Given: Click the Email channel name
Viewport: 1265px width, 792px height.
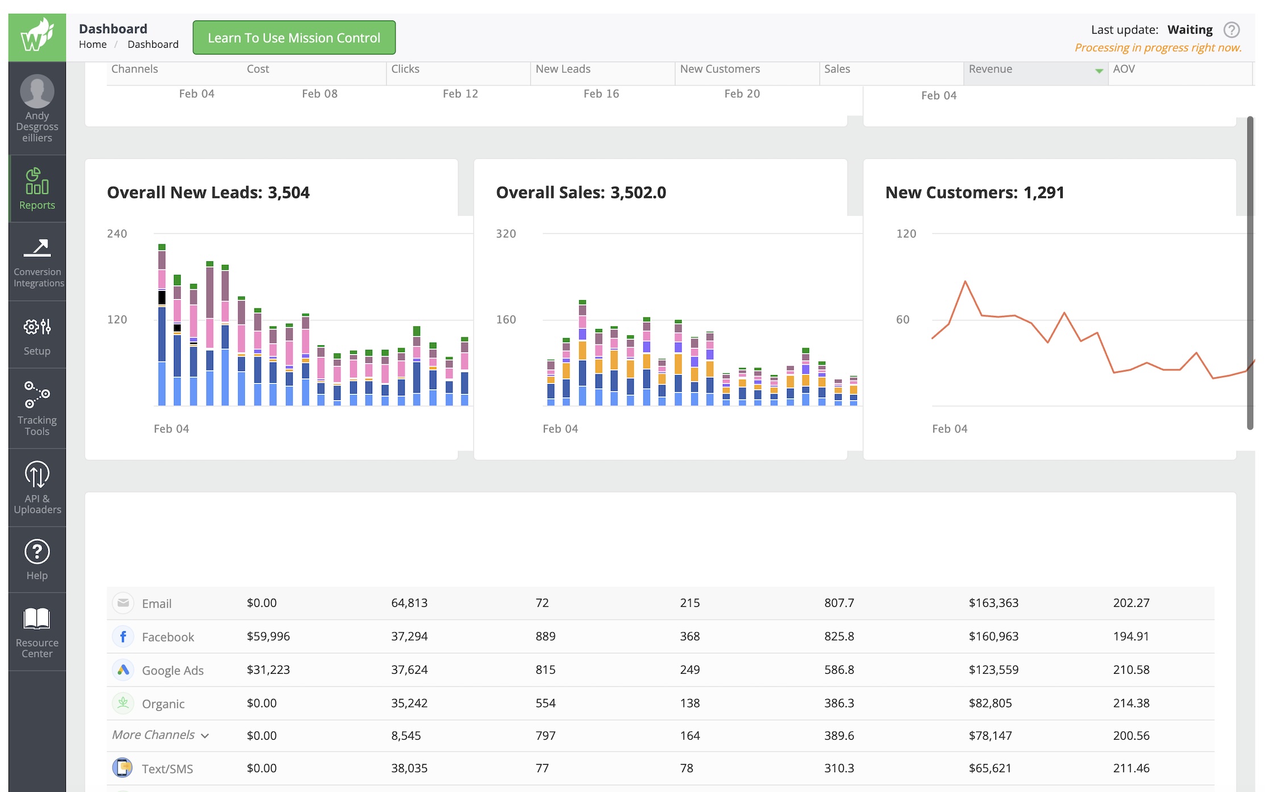Looking at the screenshot, I should point(157,603).
